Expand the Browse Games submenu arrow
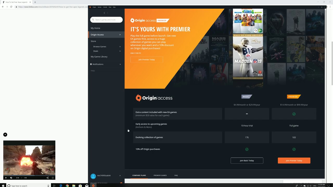Viewport: 333px width, 187px height. coord(120,46)
